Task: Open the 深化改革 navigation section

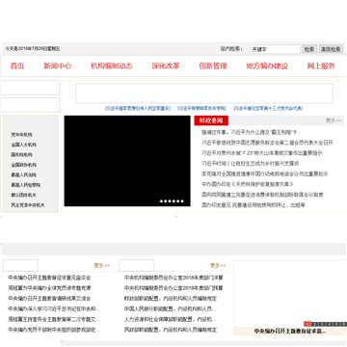Action: click(x=166, y=67)
